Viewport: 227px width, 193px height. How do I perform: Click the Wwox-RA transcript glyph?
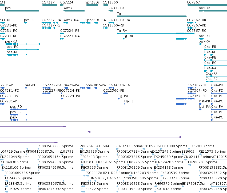[74, 23]
